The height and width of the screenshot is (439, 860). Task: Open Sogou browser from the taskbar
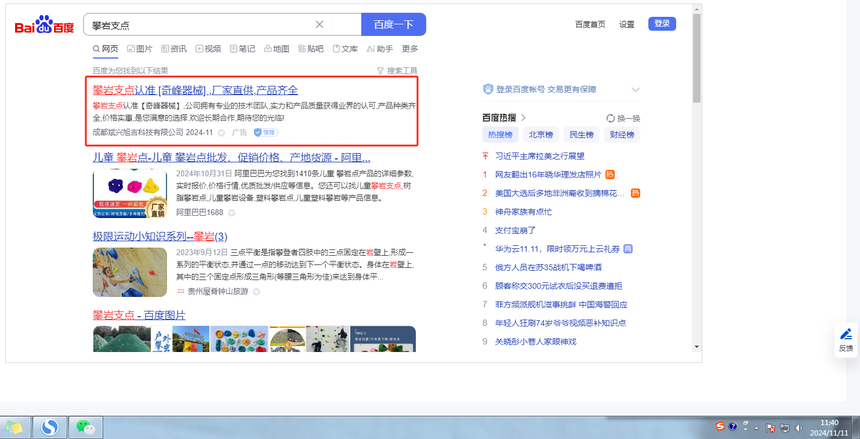[50, 427]
